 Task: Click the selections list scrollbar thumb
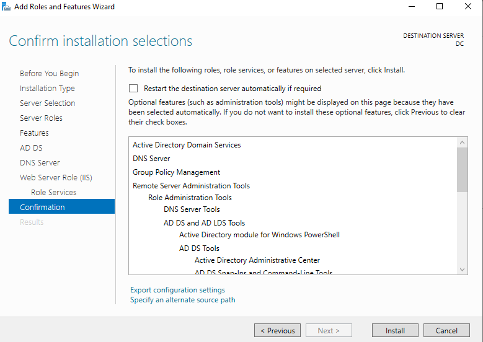point(462,170)
